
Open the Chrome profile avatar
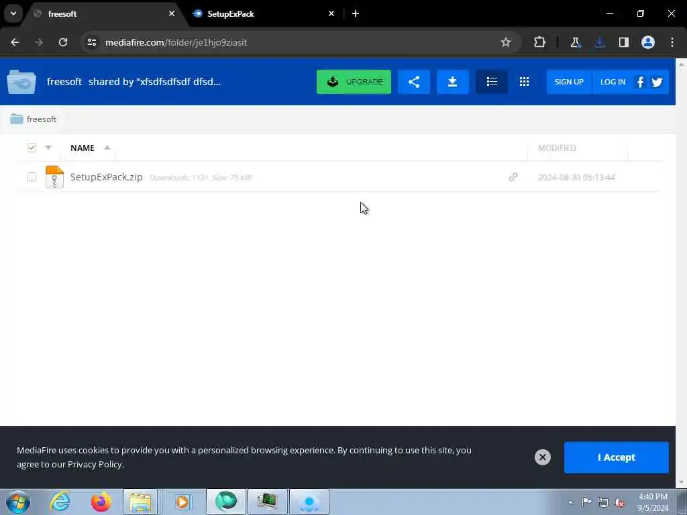648,42
